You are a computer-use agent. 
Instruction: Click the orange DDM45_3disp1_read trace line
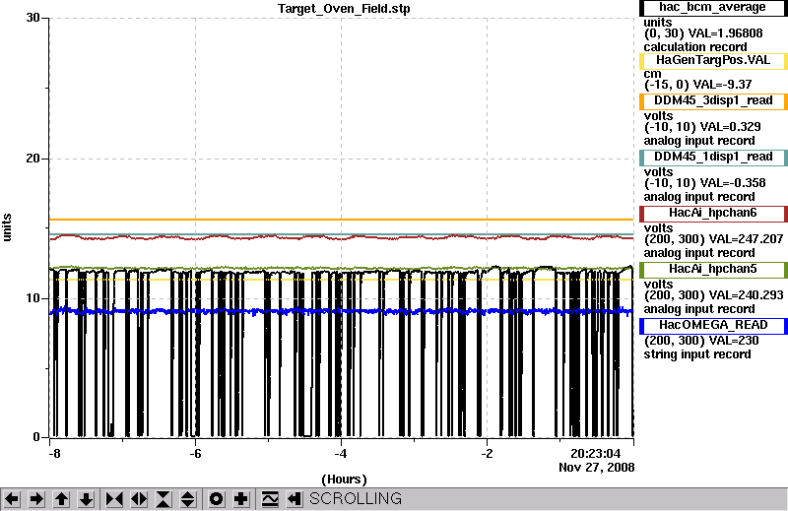pos(341,220)
